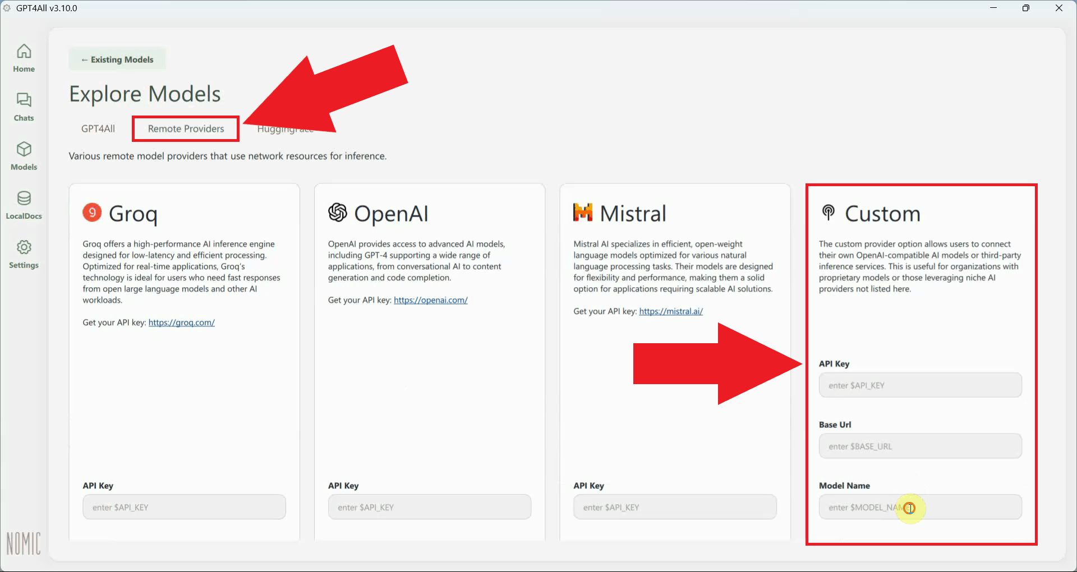Screen dimensions: 1077x572
Task: Click the Custom Base Url field
Action: click(920, 446)
